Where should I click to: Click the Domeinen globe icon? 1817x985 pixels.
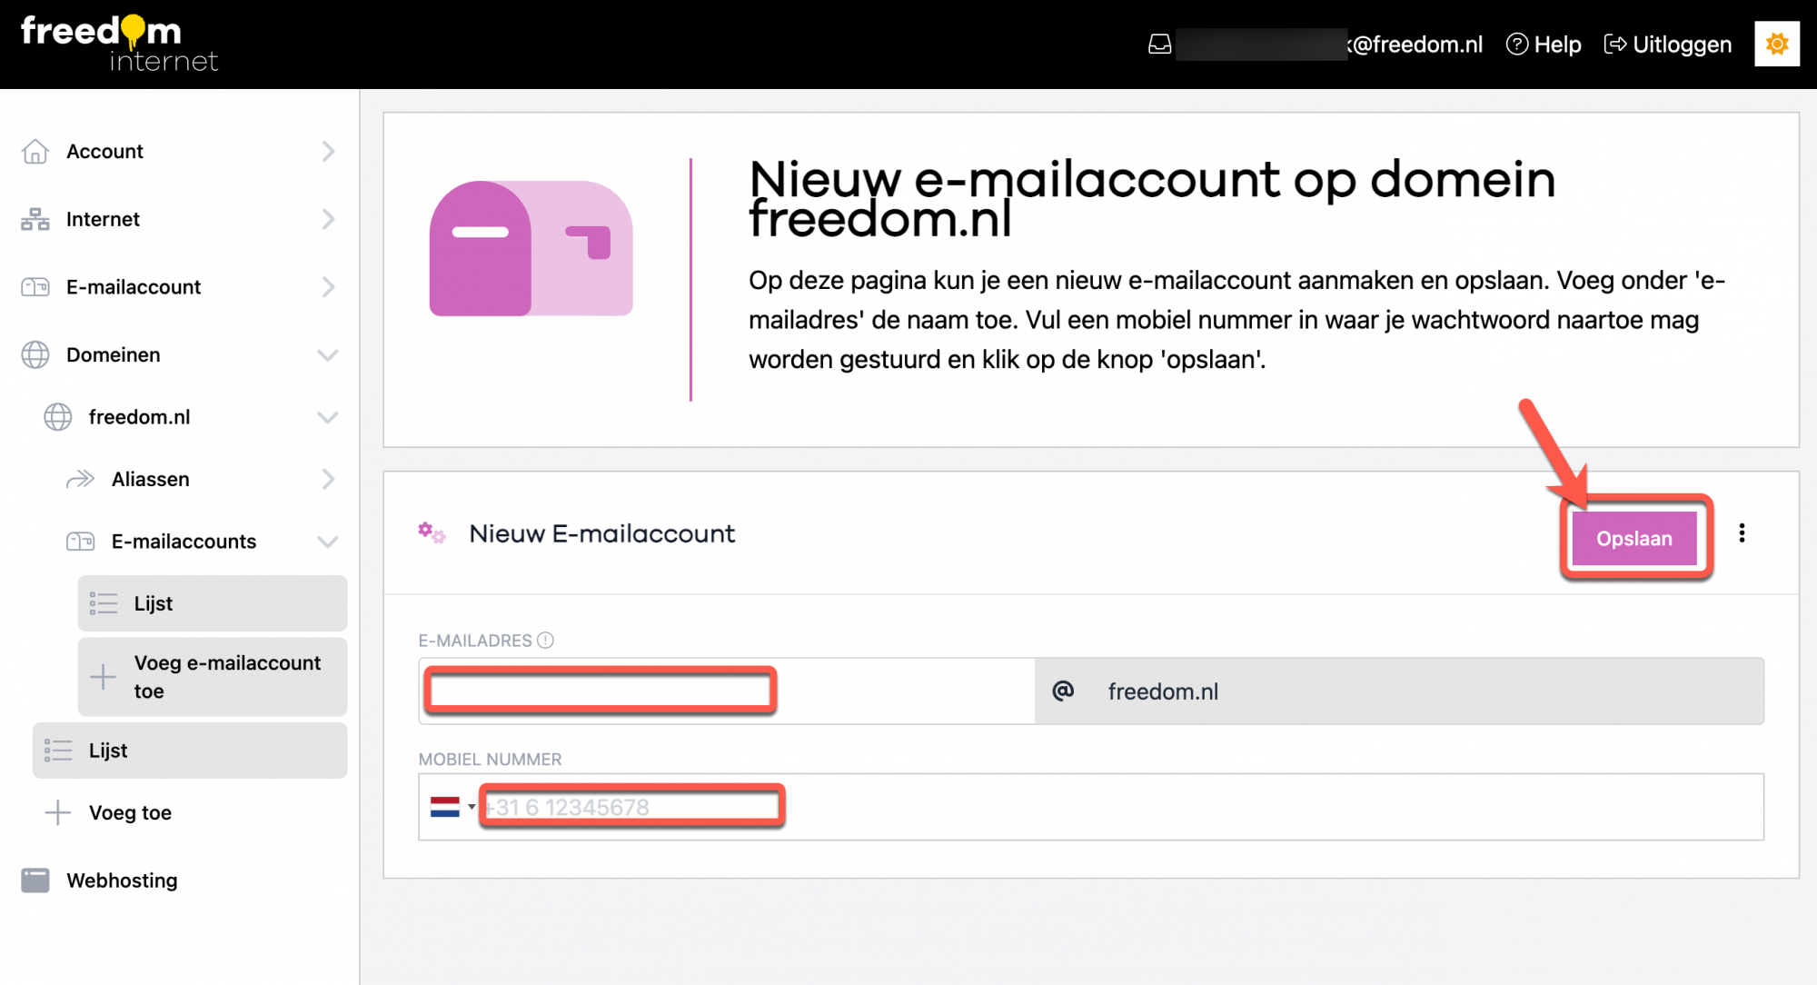click(35, 354)
